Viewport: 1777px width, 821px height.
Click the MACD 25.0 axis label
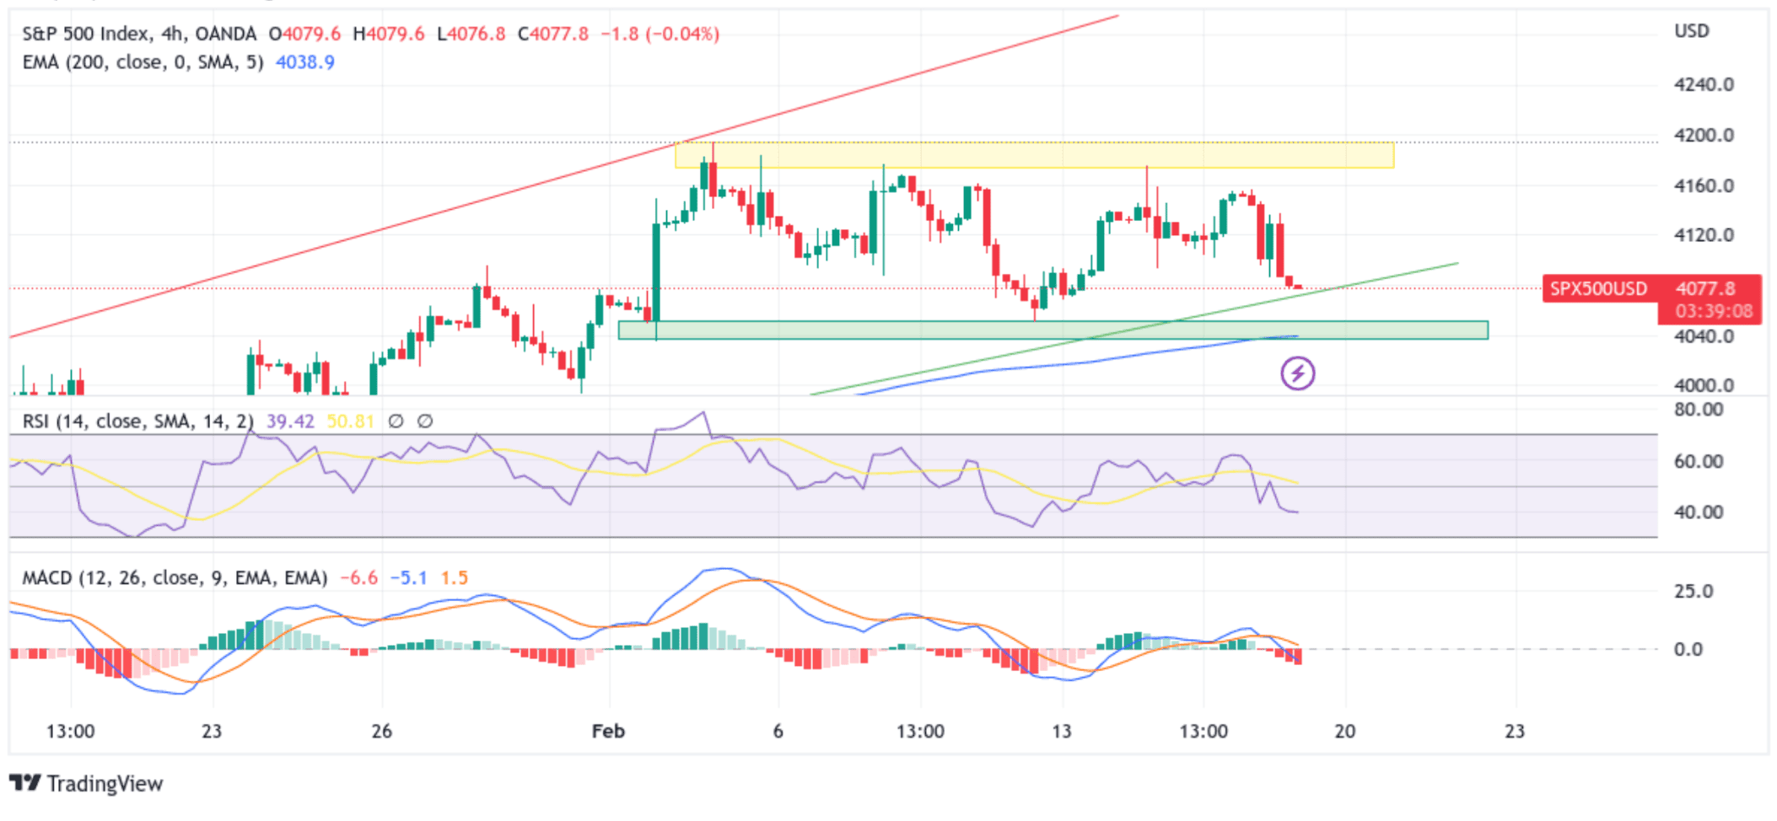coord(1694,591)
